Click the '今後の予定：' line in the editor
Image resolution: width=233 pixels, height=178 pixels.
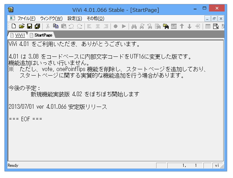[24, 88]
